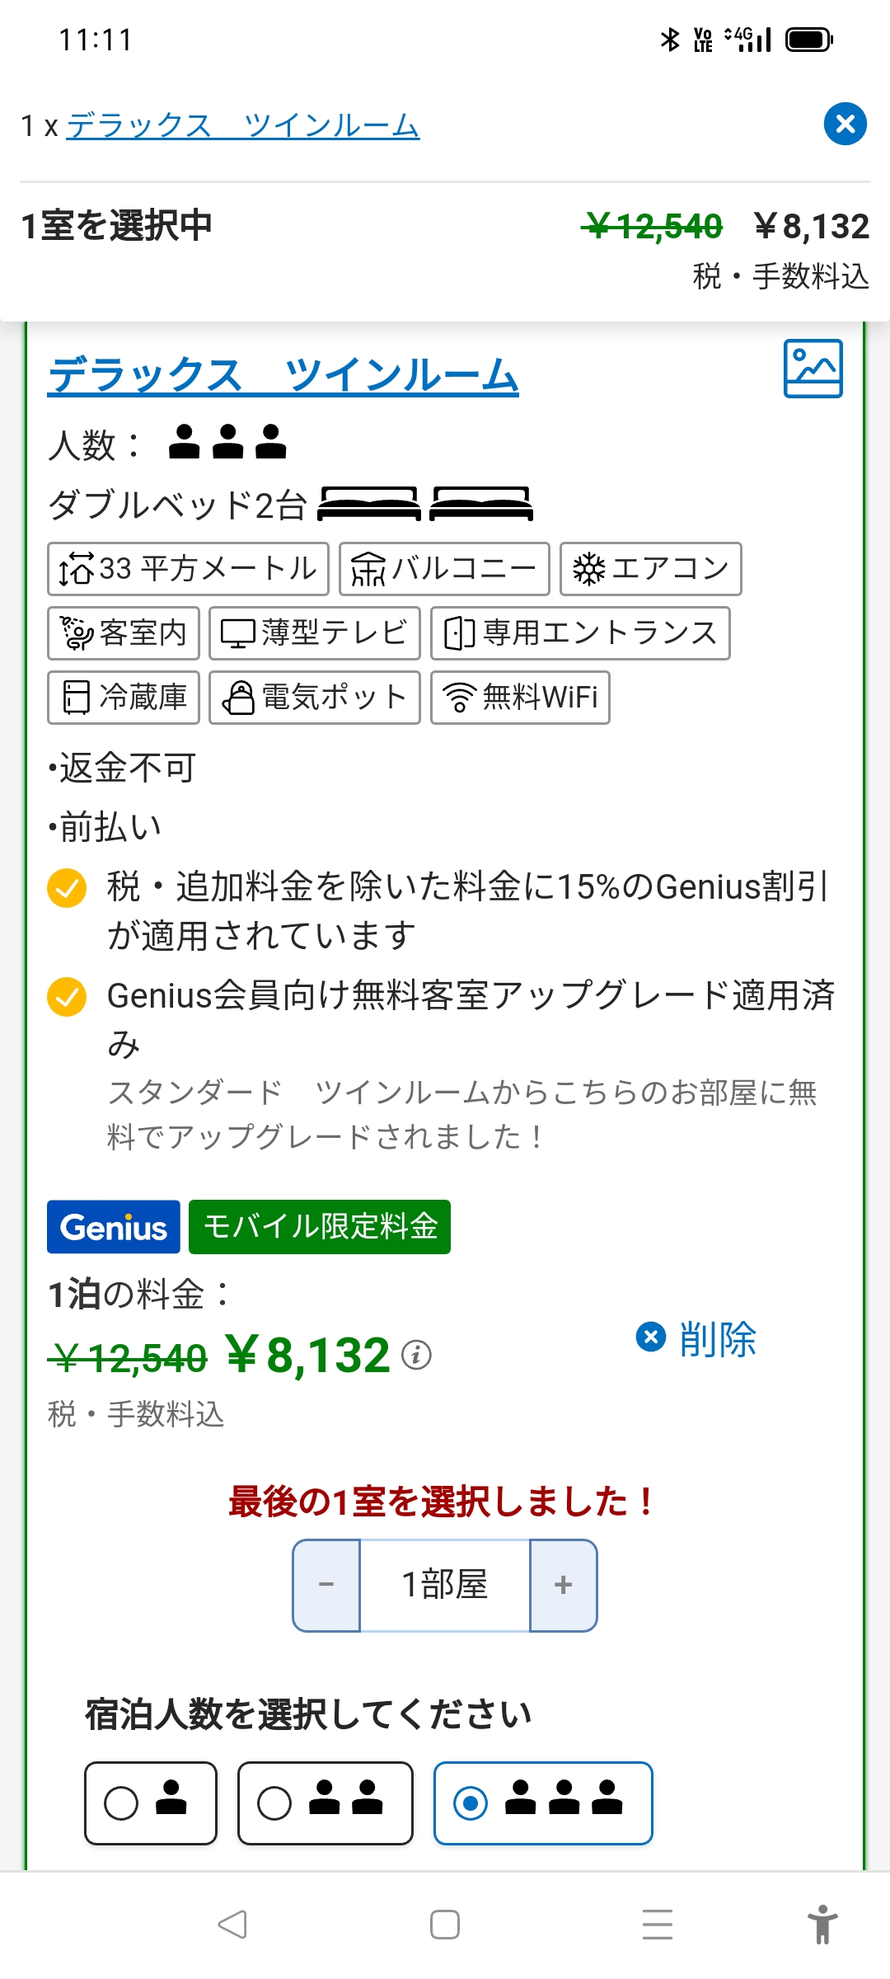Viewport: 890px width, 1979px height.
Task: Open the room photo gallery icon
Action: click(813, 369)
